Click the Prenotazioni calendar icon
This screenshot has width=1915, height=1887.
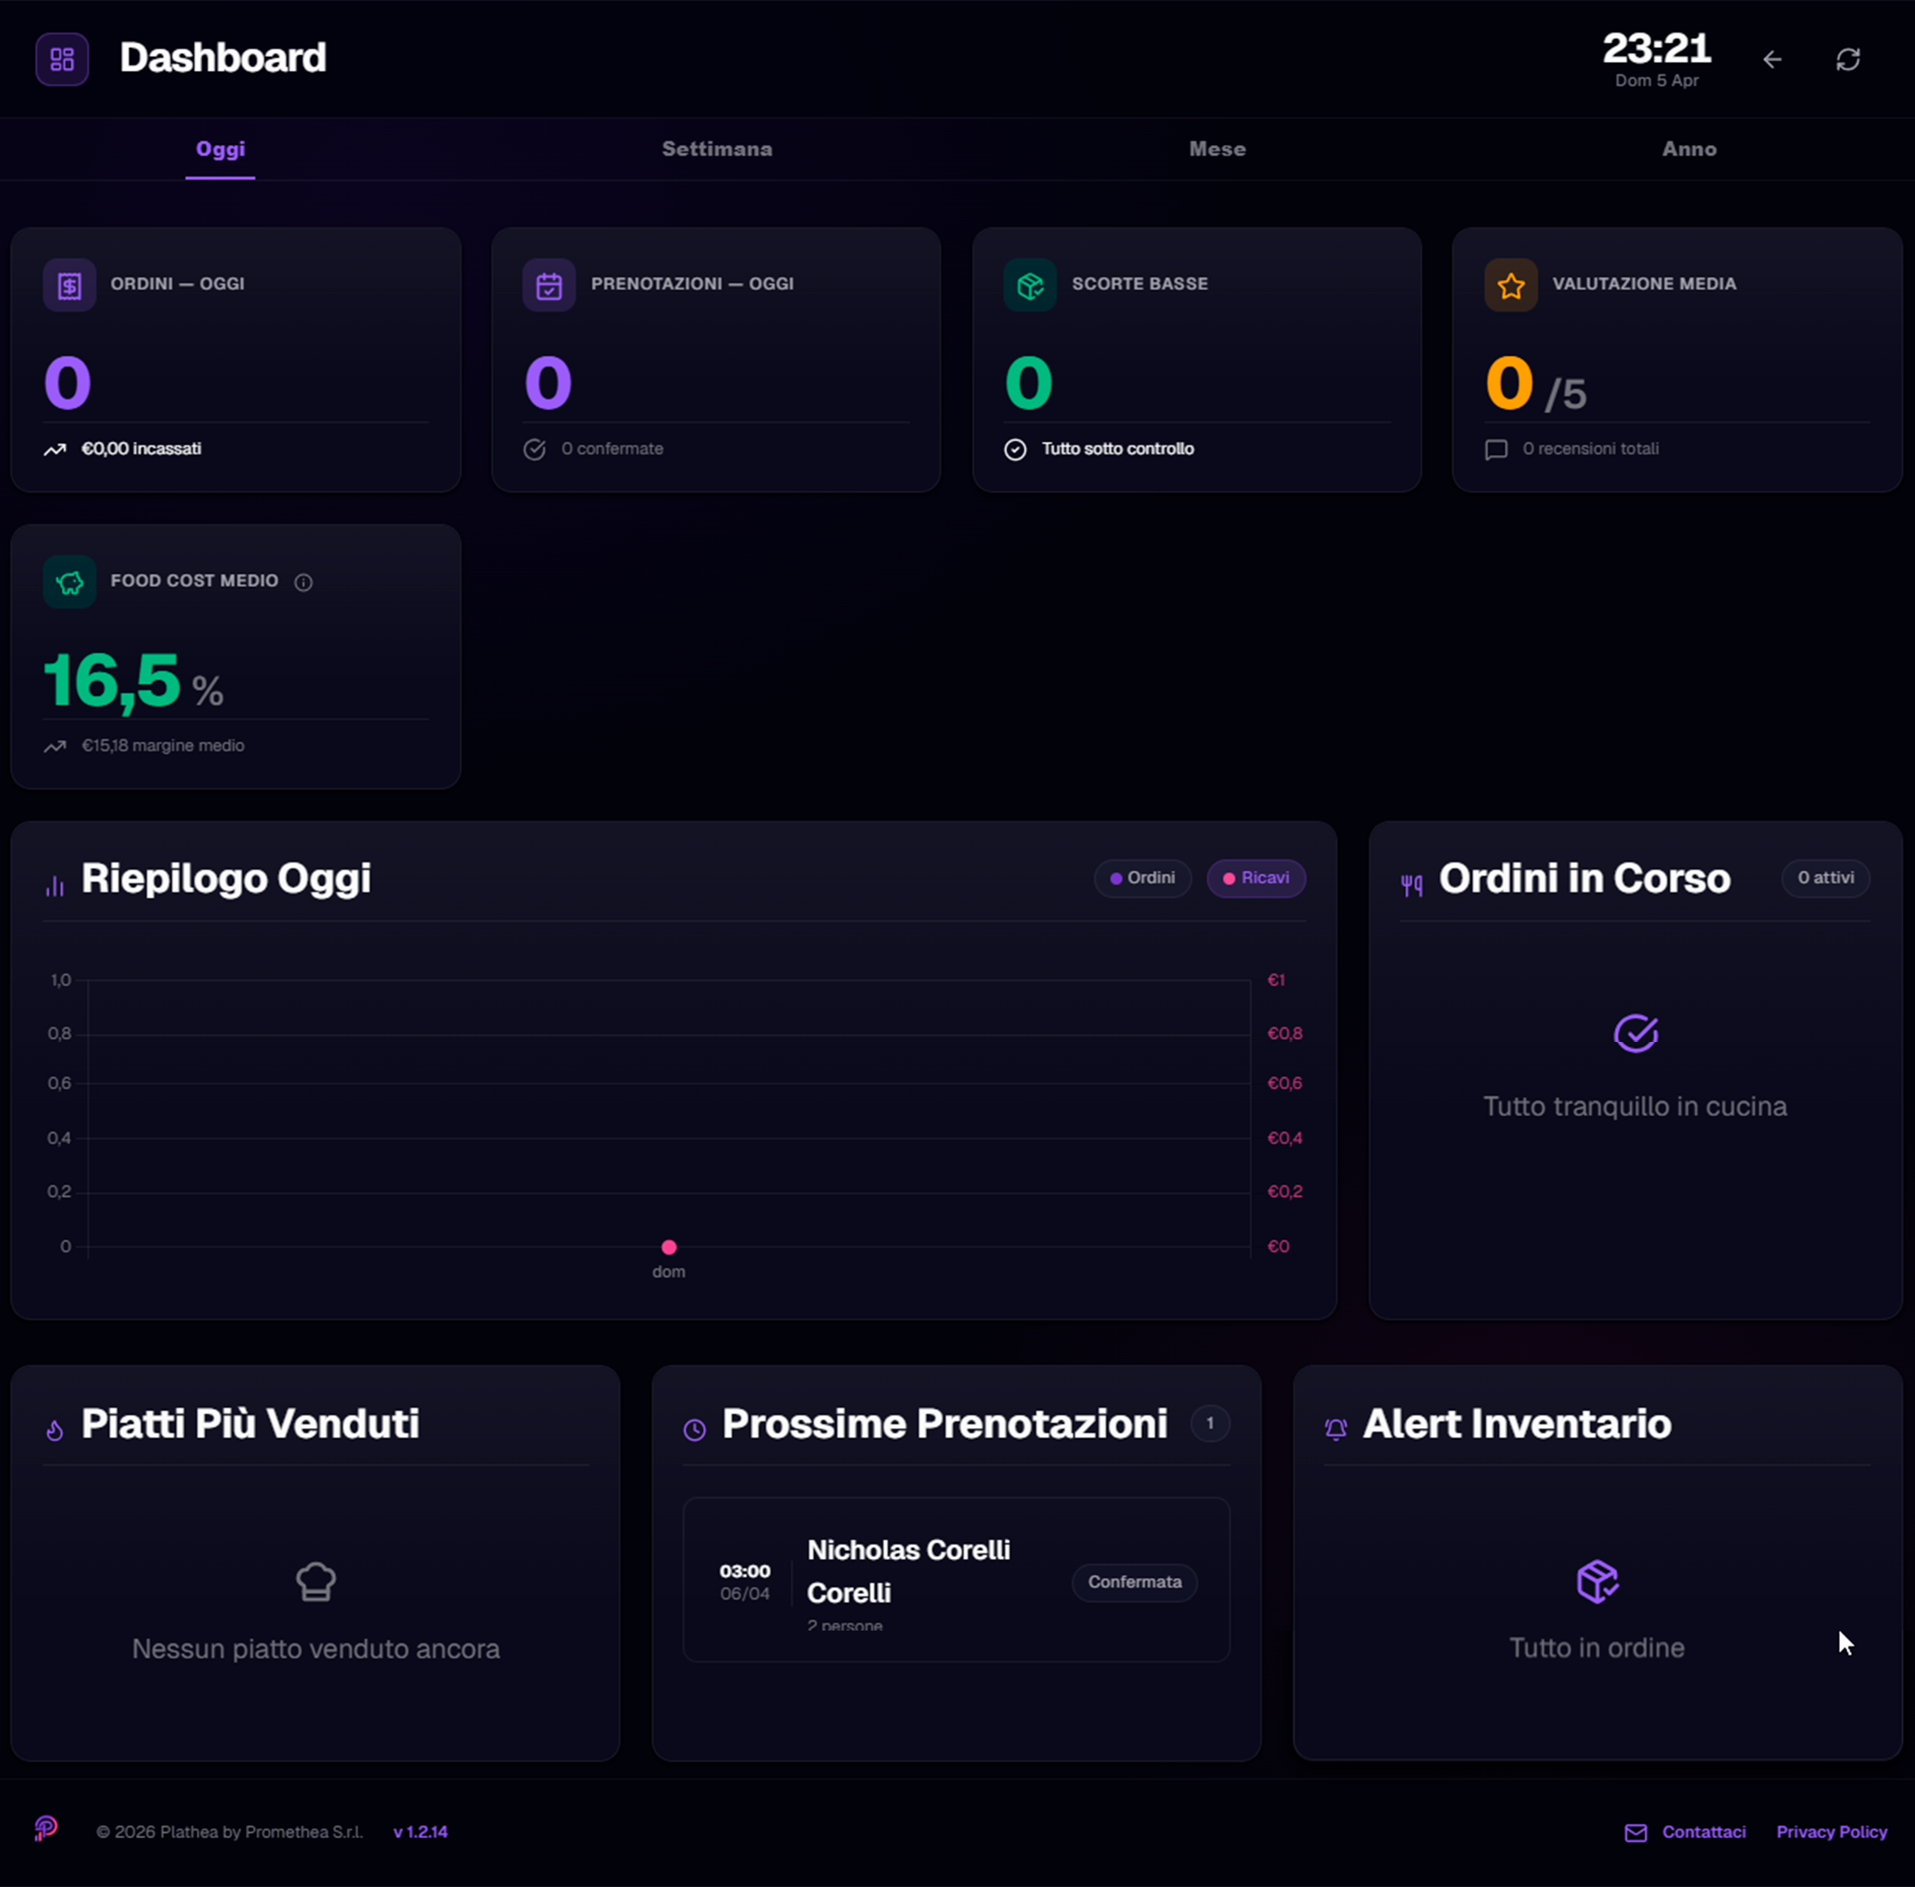pyautogui.click(x=549, y=286)
